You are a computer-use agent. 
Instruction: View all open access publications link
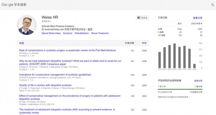(x=198, y=81)
